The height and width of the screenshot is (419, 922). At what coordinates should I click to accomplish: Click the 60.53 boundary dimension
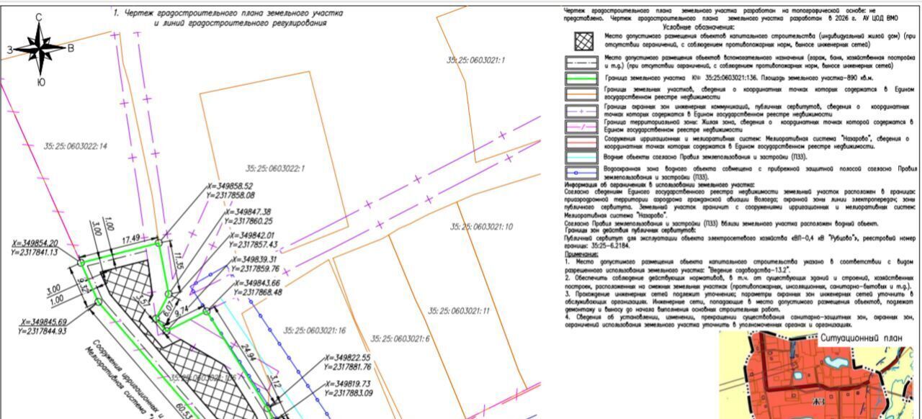185,411
